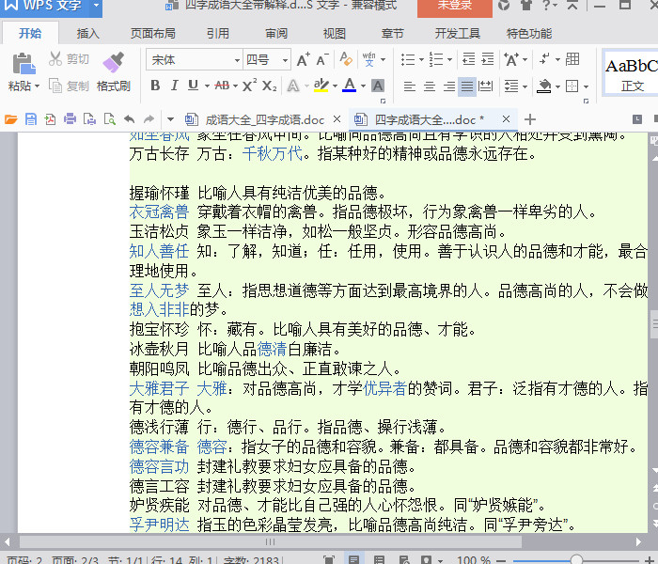Click the Paste (粘贴) clipboard icon
658x564 pixels.
point(23,64)
